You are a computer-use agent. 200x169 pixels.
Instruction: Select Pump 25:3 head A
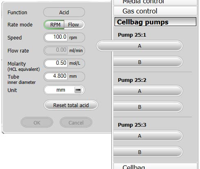[x=148, y=136]
